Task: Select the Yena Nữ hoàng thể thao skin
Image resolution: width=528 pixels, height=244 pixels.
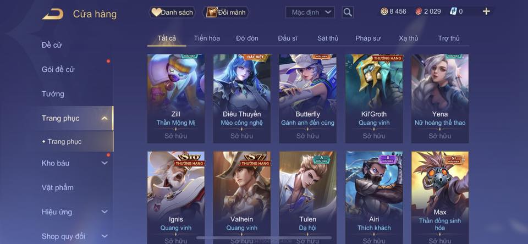Action: click(x=440, y=98)
